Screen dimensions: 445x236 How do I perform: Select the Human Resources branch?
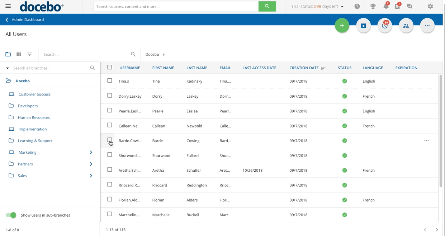coord(34,117)
